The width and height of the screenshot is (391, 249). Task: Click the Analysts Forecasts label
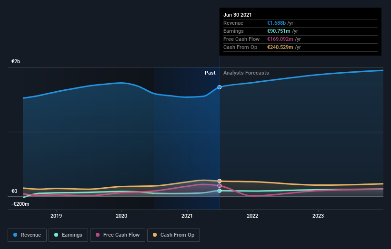click(246, 73)
